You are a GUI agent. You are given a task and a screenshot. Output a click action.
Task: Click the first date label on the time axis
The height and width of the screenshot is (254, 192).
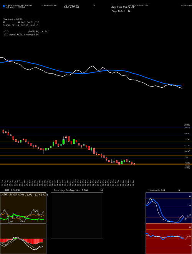tap(3, 183)
